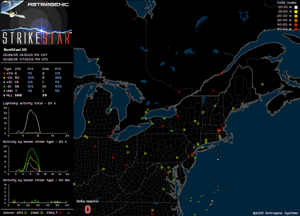Click the orange 30-40 m color swatch
The height and width of the screenshot is (216, 300).
click(x=296, y=21)
